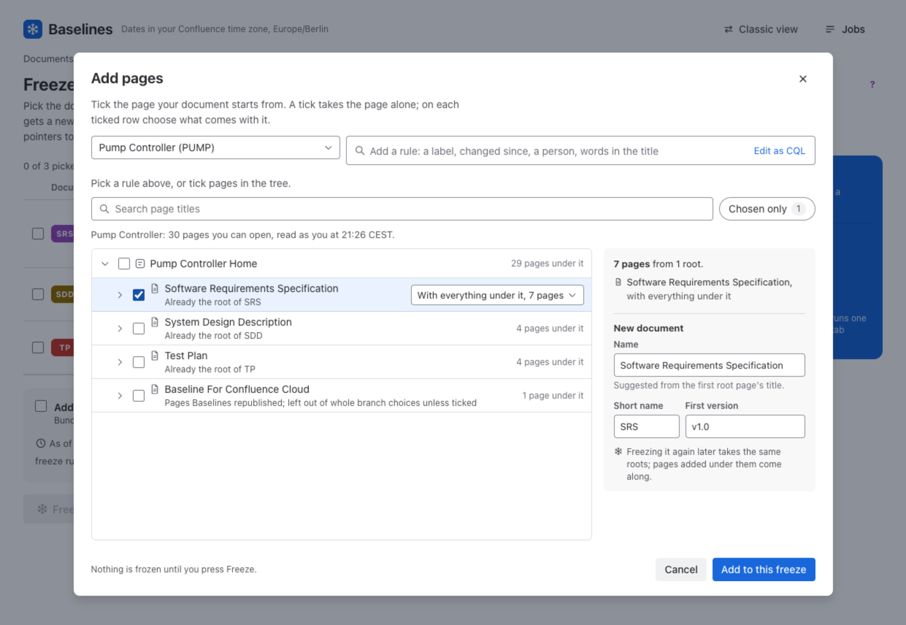Toggle the Chosen only filter
The width and height of the screenshot is (906, 625).
[x=767, y=209]
